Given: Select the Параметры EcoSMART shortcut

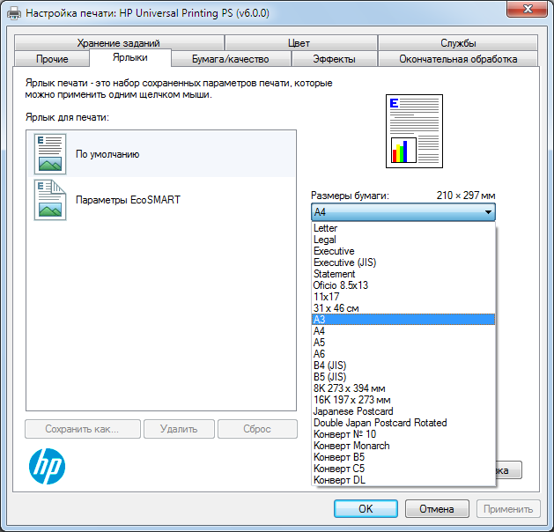Looking at the screenshot, I should (x=161, y=200).
